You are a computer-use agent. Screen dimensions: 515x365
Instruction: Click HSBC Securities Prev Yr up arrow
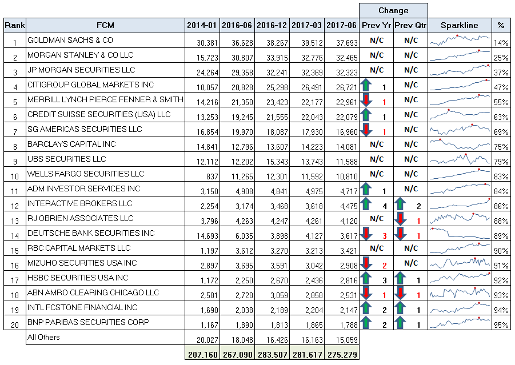[x=366, y=278]
